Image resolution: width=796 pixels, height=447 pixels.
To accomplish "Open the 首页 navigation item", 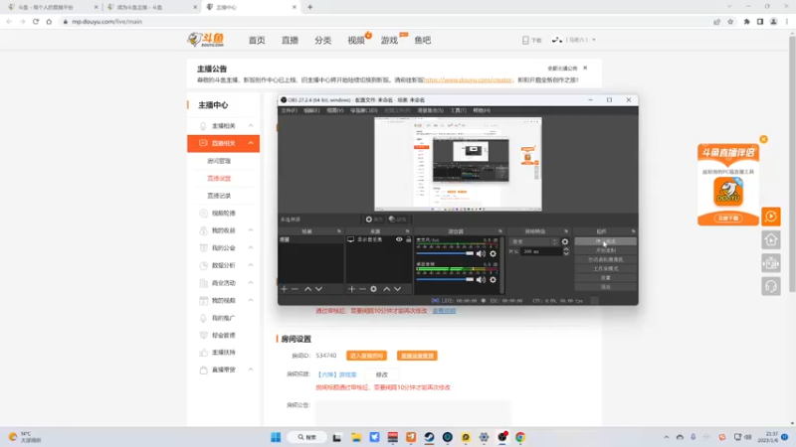I will (x=257, y=40).
